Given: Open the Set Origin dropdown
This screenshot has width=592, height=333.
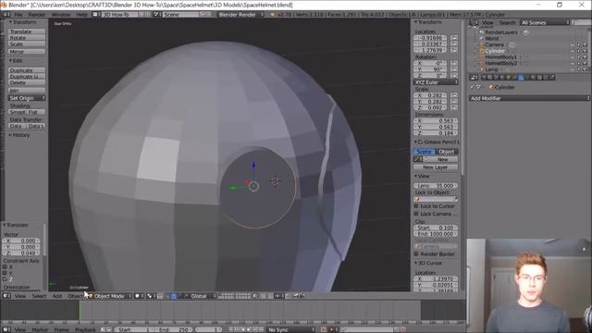Looking at the screenshot, I should click(x=27, y=98).
